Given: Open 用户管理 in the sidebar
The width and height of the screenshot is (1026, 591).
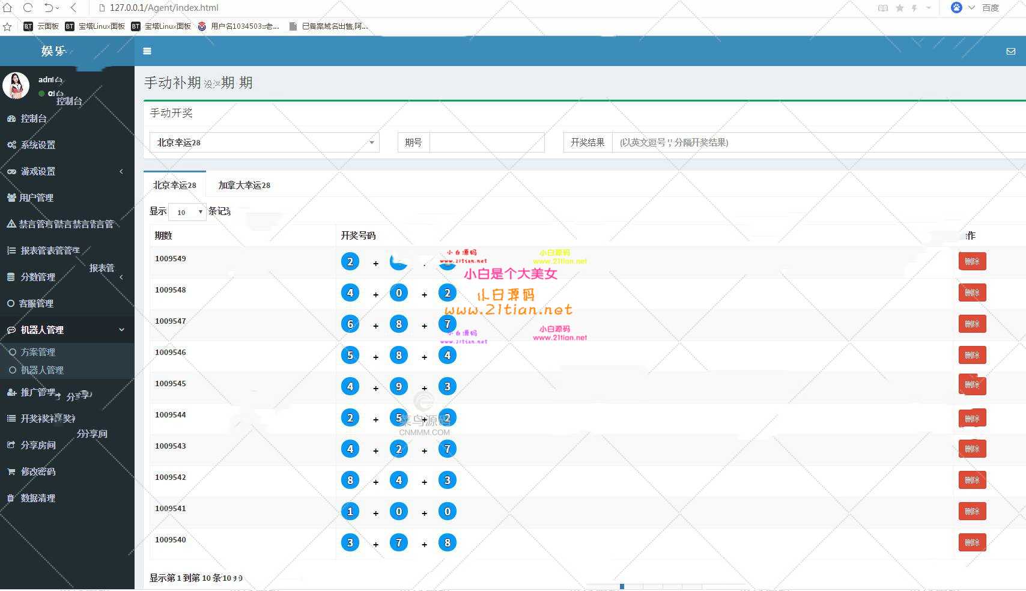Looking at the screenshot, I should coord(36,198).
